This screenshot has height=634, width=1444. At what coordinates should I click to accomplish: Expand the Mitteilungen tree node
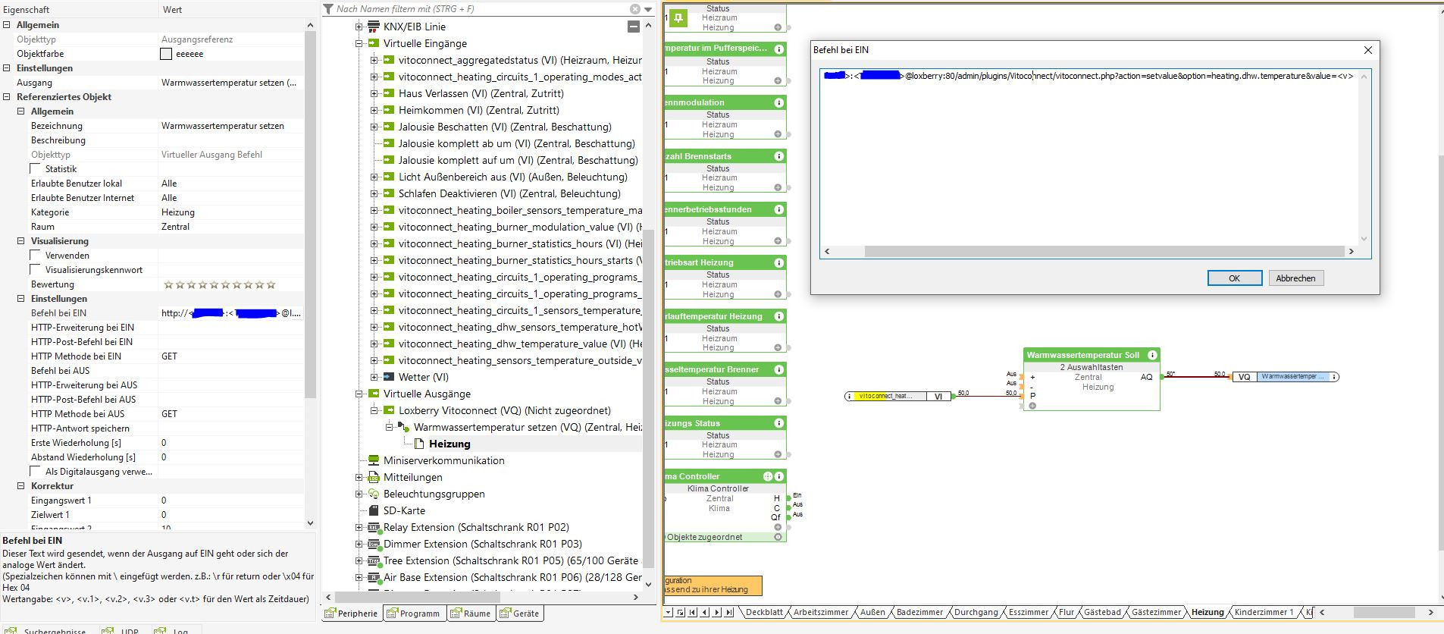coord(359,477)
